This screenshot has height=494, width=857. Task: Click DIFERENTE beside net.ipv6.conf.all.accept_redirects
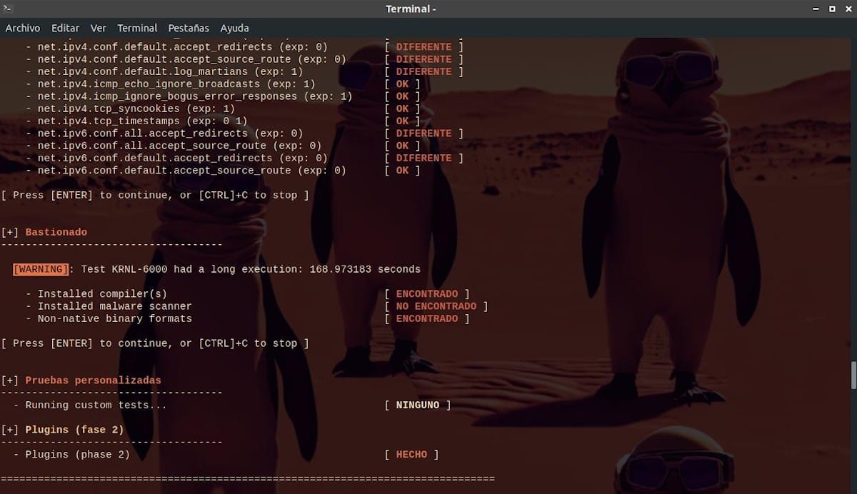[x=424, y=133]
